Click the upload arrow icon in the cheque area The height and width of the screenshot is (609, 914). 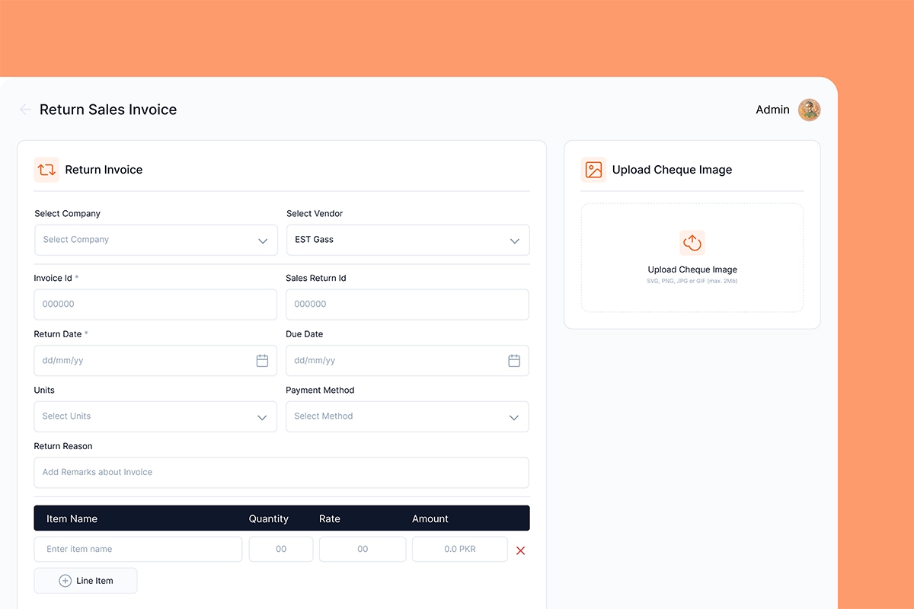click(x=692, y=242)
